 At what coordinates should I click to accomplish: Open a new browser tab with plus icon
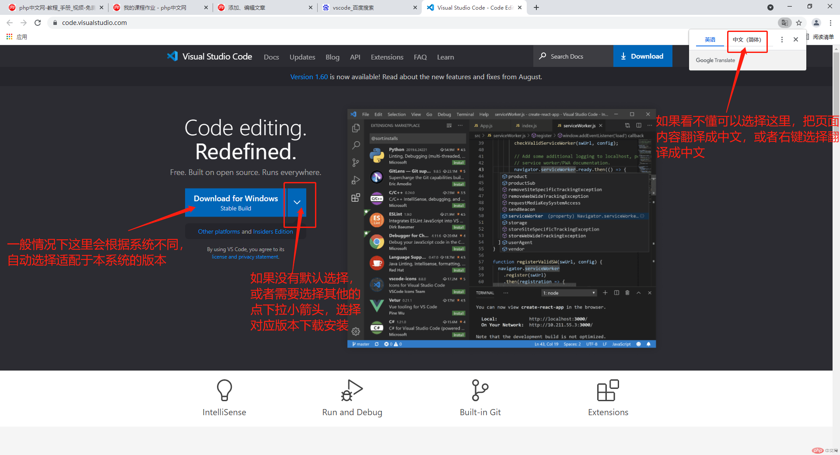536,7
